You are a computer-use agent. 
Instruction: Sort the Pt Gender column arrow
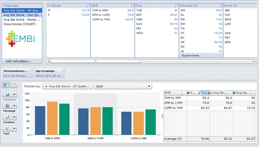87,6
